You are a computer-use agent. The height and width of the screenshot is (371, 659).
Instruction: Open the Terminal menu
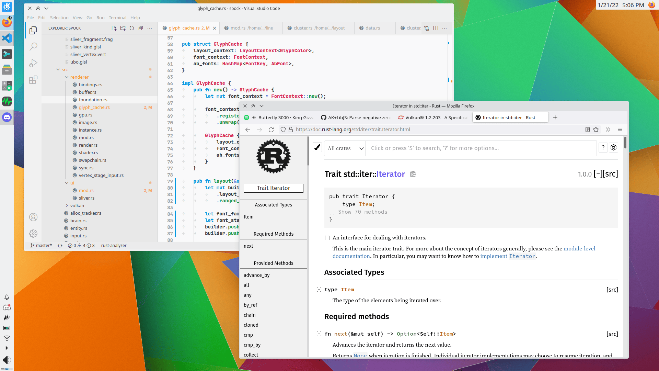(x=117, y=18)
